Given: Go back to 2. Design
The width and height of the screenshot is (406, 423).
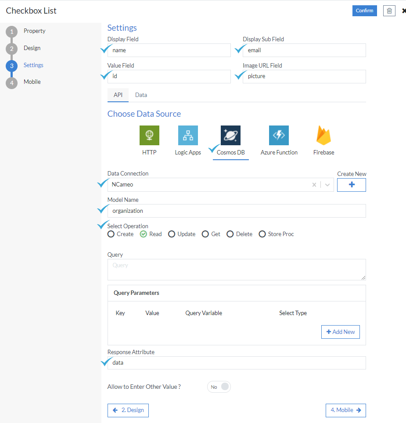Looking at the screenshot, I should 128,410.
